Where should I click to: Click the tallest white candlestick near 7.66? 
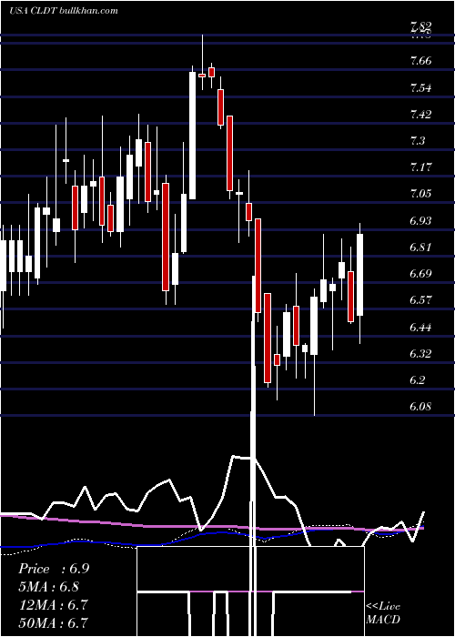pyautogui.click(x=192, y=136)
